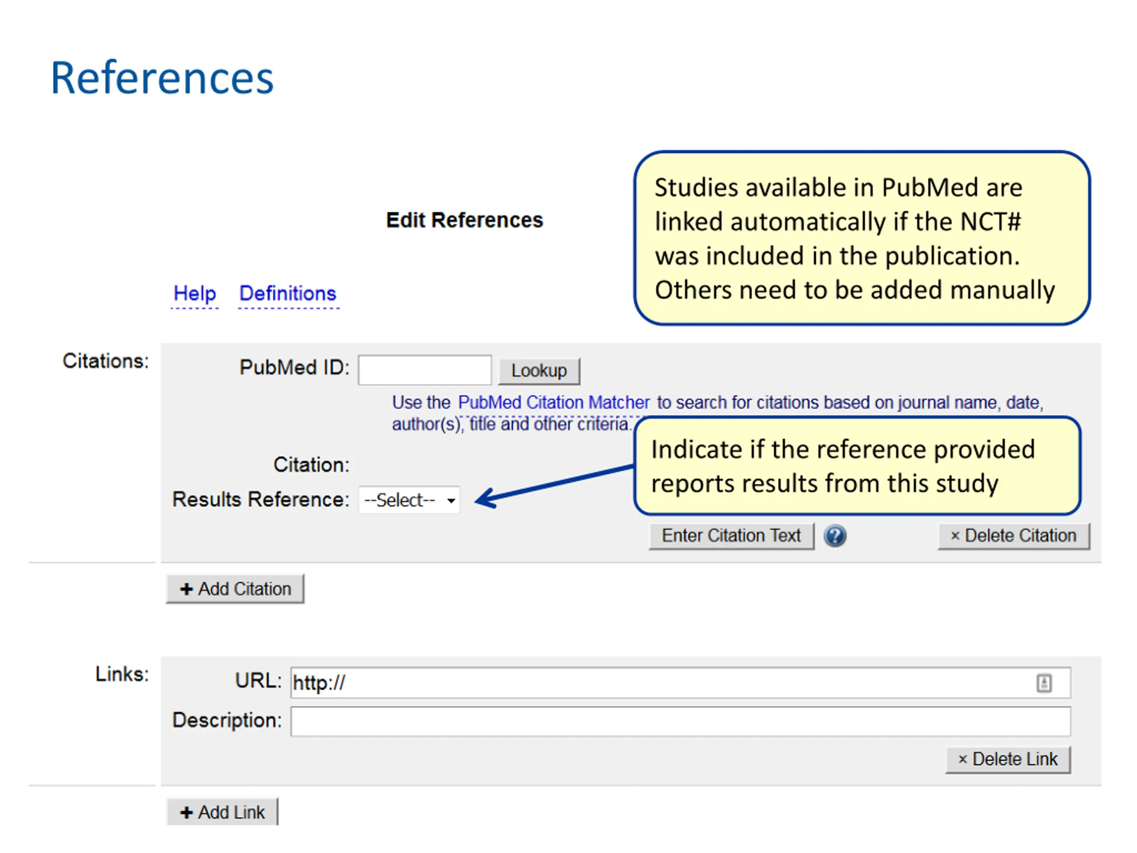Click the Lookup button
1137x853 pixels.
click(x=539, y=371)
